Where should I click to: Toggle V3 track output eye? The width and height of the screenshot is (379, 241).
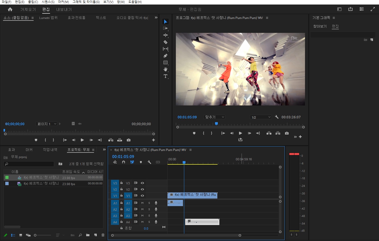pyautogui.click(x=142, y=183)
